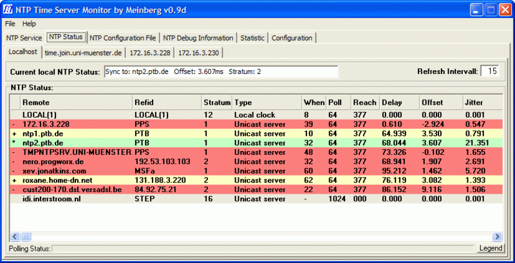Select the idi.interstroom.nl row
The height and width of the screenshot is (263, 515).
click(256, 199)
